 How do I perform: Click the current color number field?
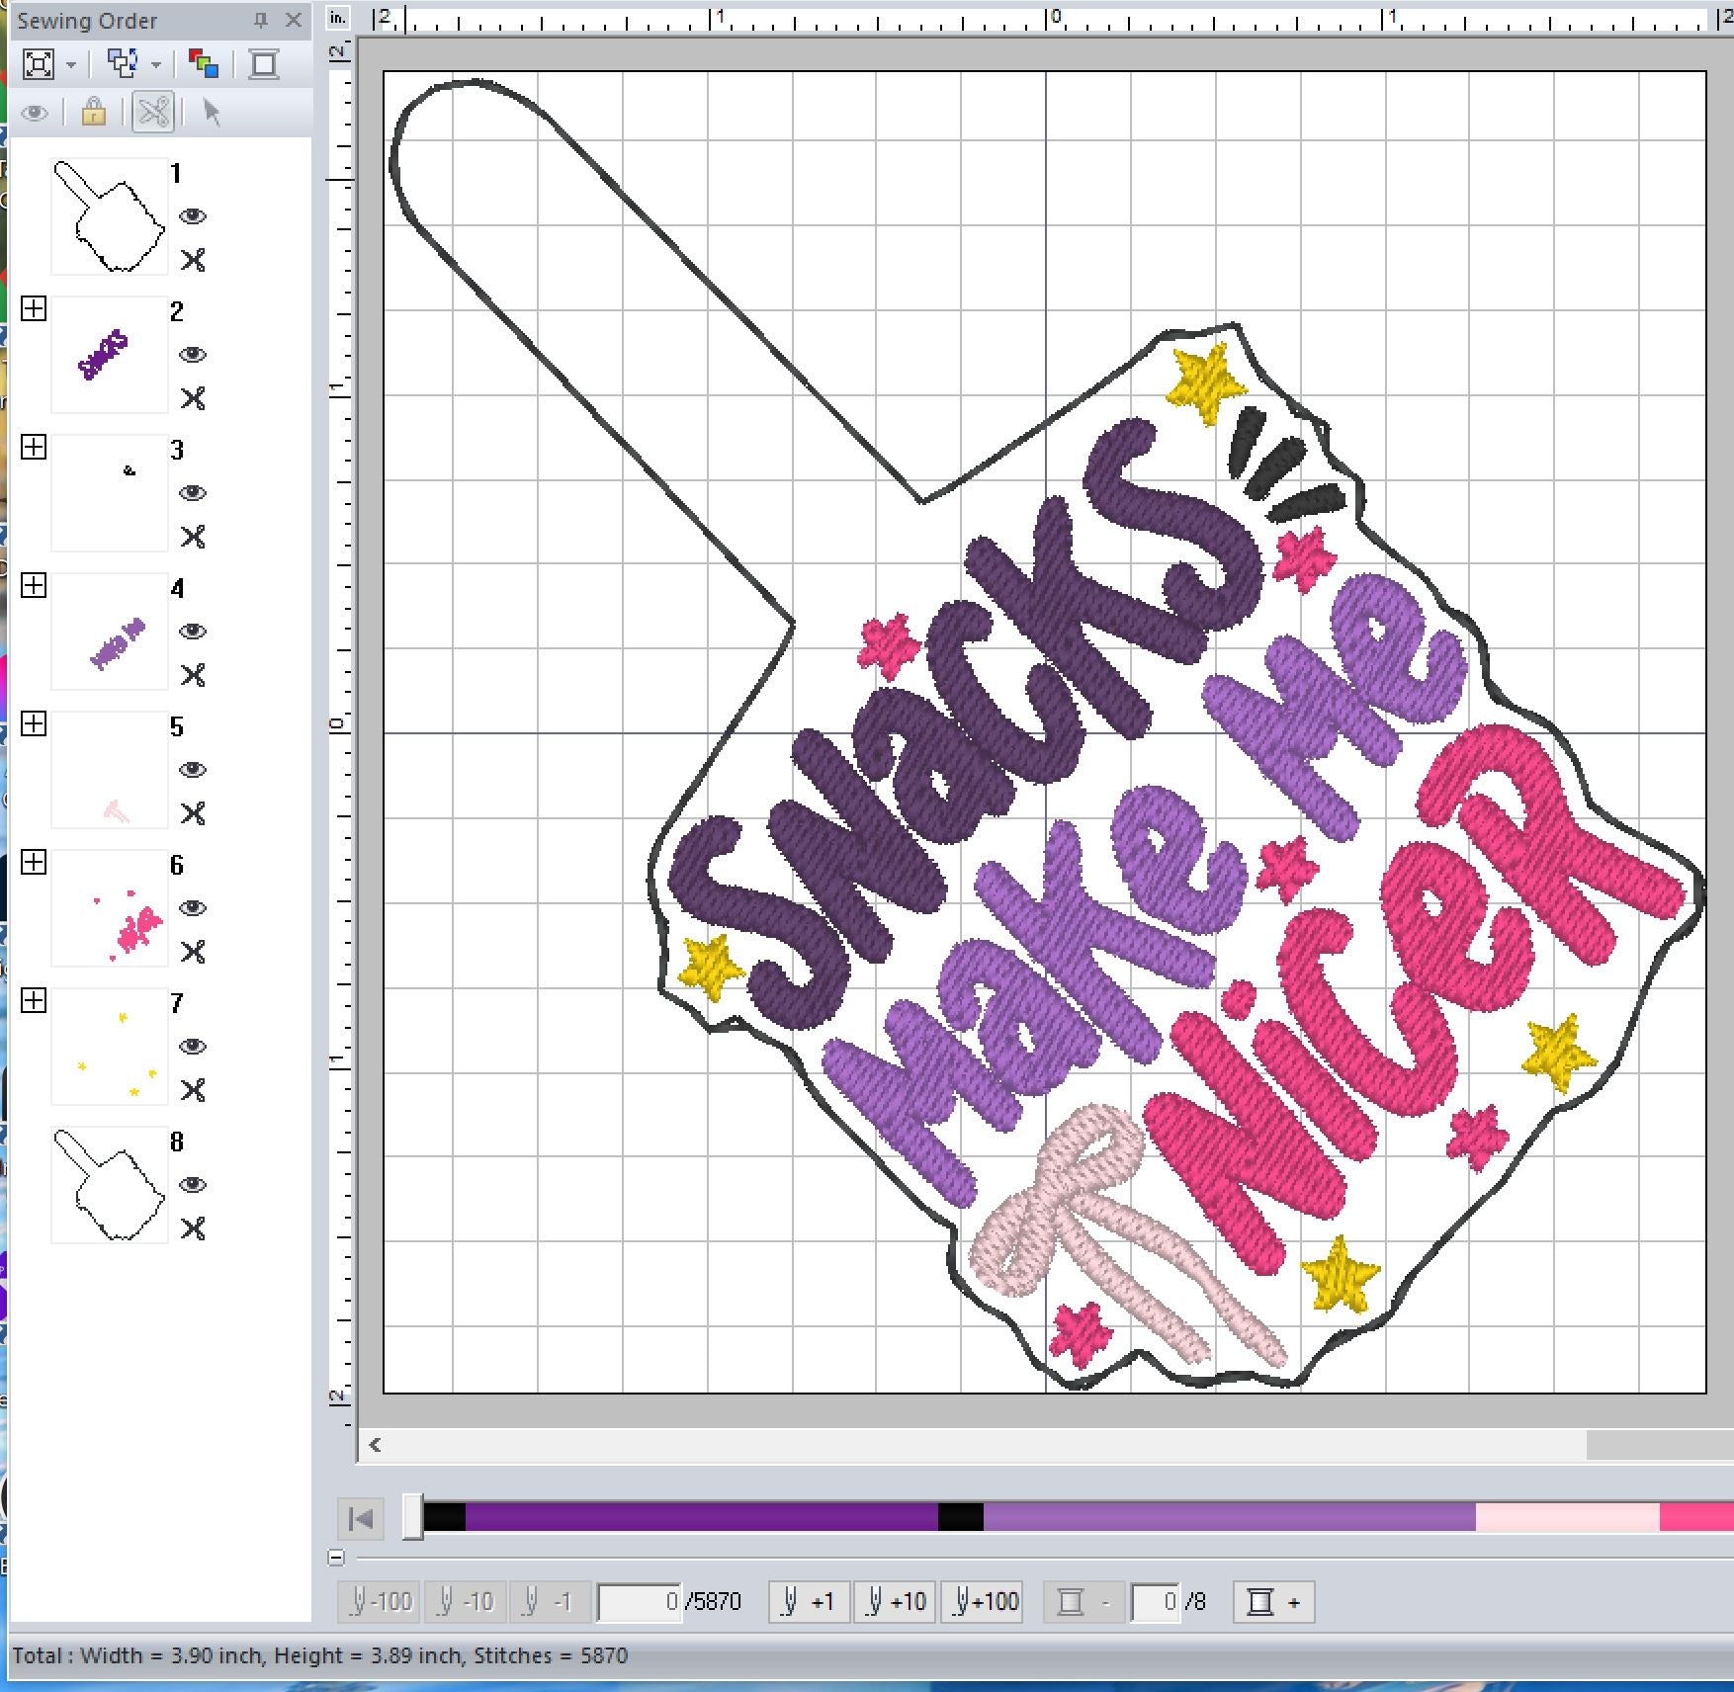tap(1155, 1602)
